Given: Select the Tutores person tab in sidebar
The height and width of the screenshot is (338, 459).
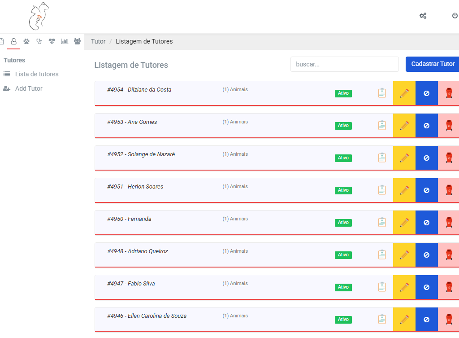Looking at the screenshot, I should [x=13, y=41].
